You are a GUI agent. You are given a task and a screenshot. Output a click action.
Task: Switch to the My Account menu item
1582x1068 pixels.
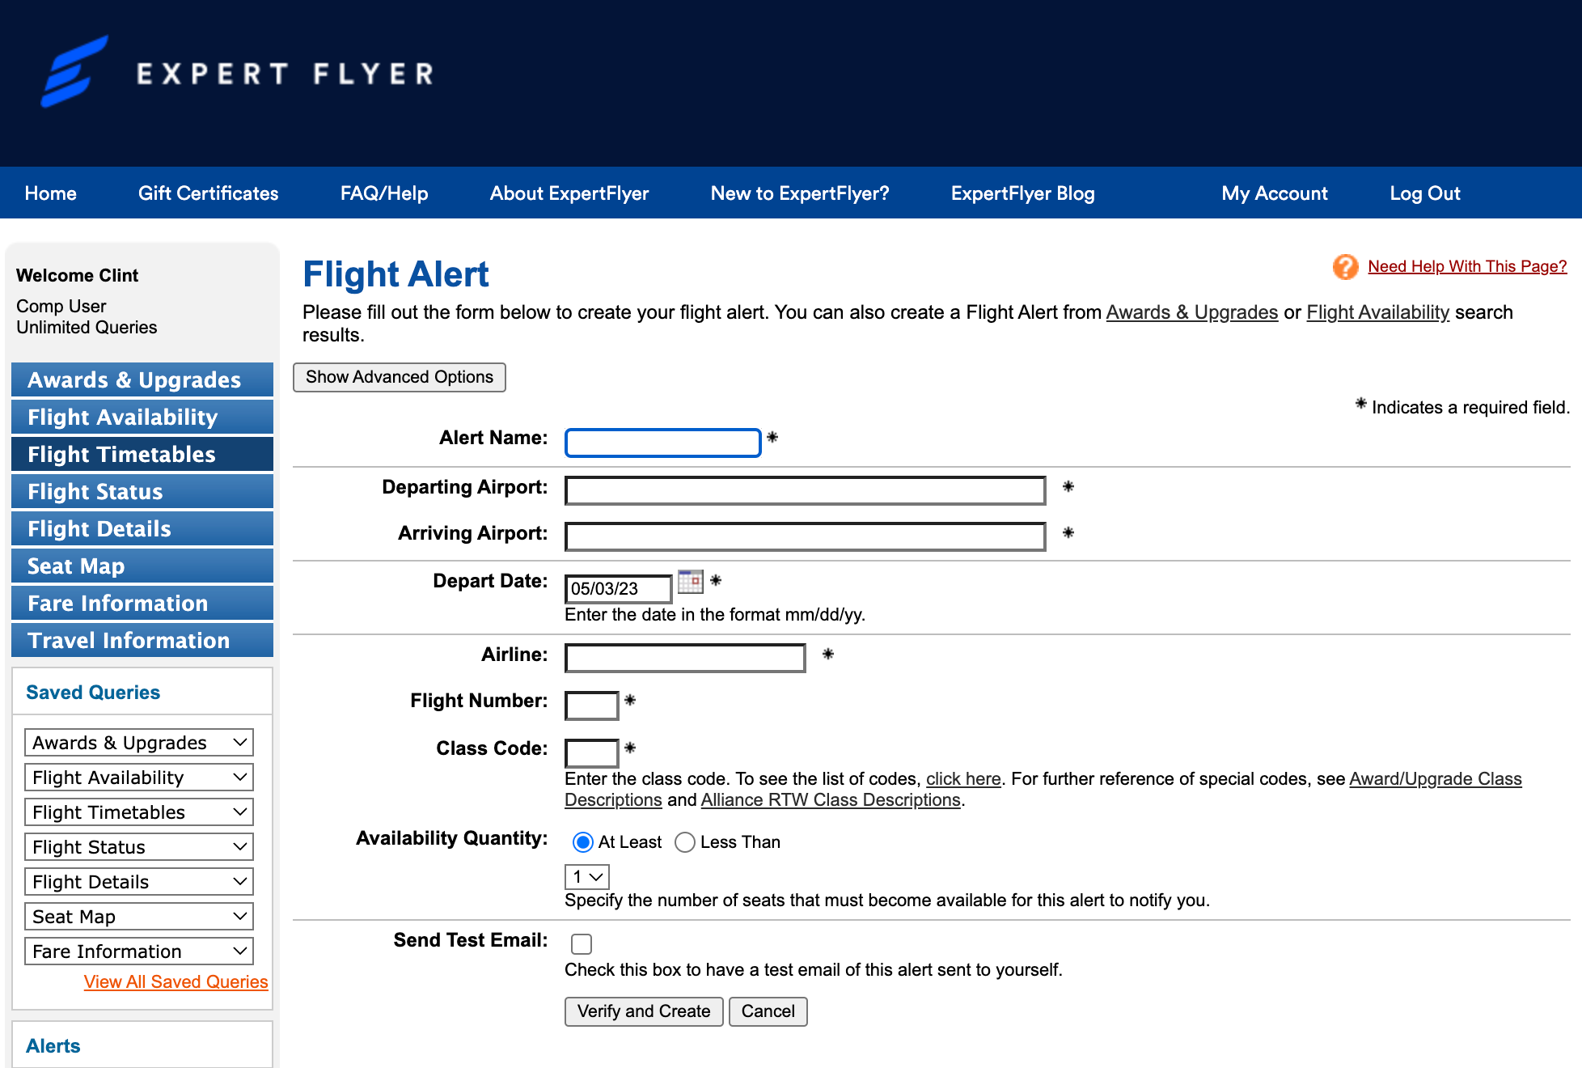point(1274,193)
